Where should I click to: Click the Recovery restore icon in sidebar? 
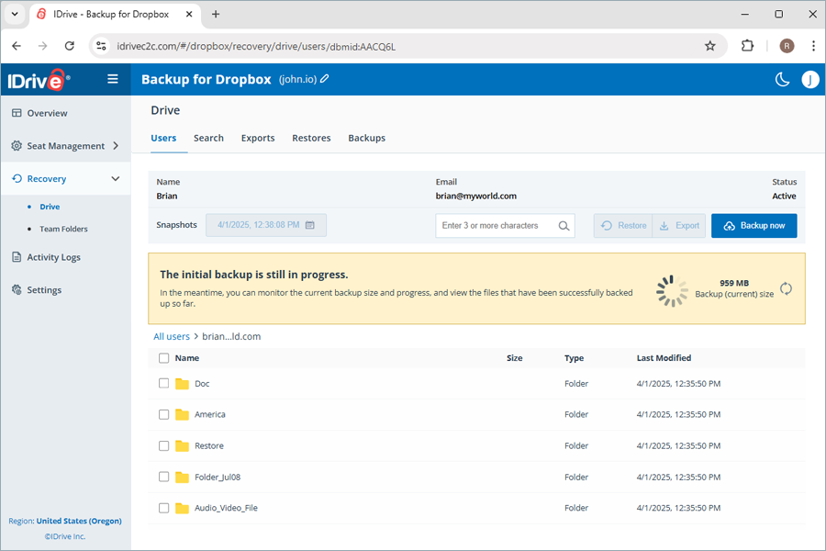click(x=17, y=178)
